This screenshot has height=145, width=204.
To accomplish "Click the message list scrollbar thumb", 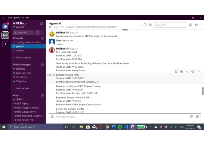I will [x=203, y=91].
